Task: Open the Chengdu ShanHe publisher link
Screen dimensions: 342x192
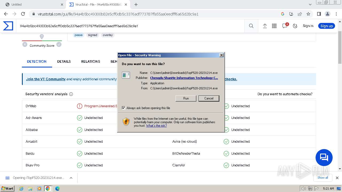Action: 184,78
